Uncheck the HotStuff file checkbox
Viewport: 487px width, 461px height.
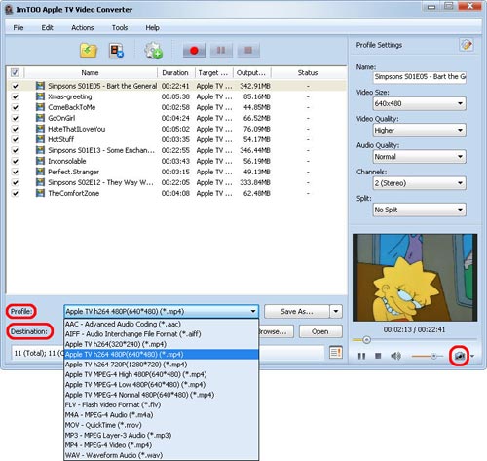click(15, 139)
